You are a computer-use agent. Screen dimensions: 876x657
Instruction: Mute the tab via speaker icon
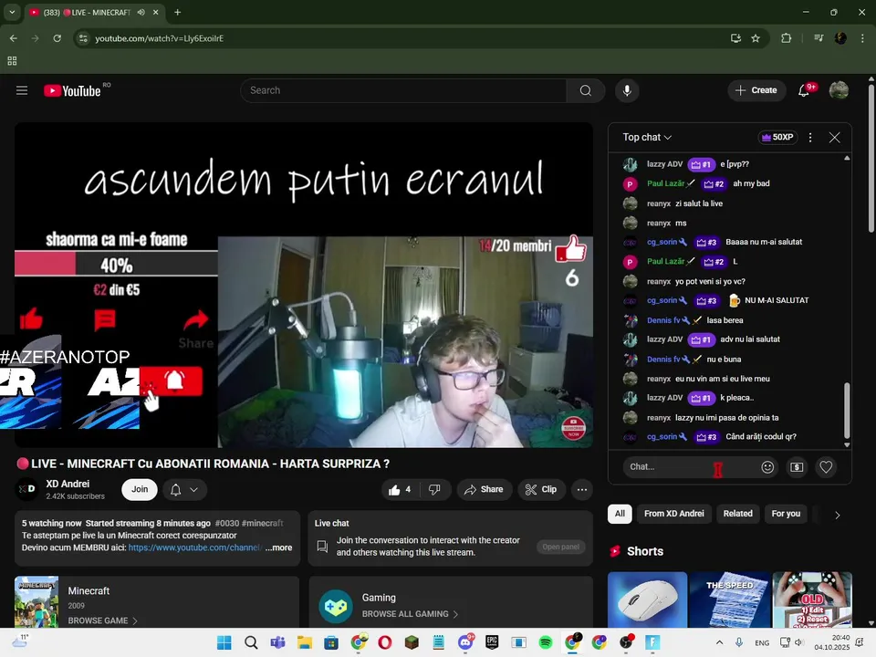[141, 12]
